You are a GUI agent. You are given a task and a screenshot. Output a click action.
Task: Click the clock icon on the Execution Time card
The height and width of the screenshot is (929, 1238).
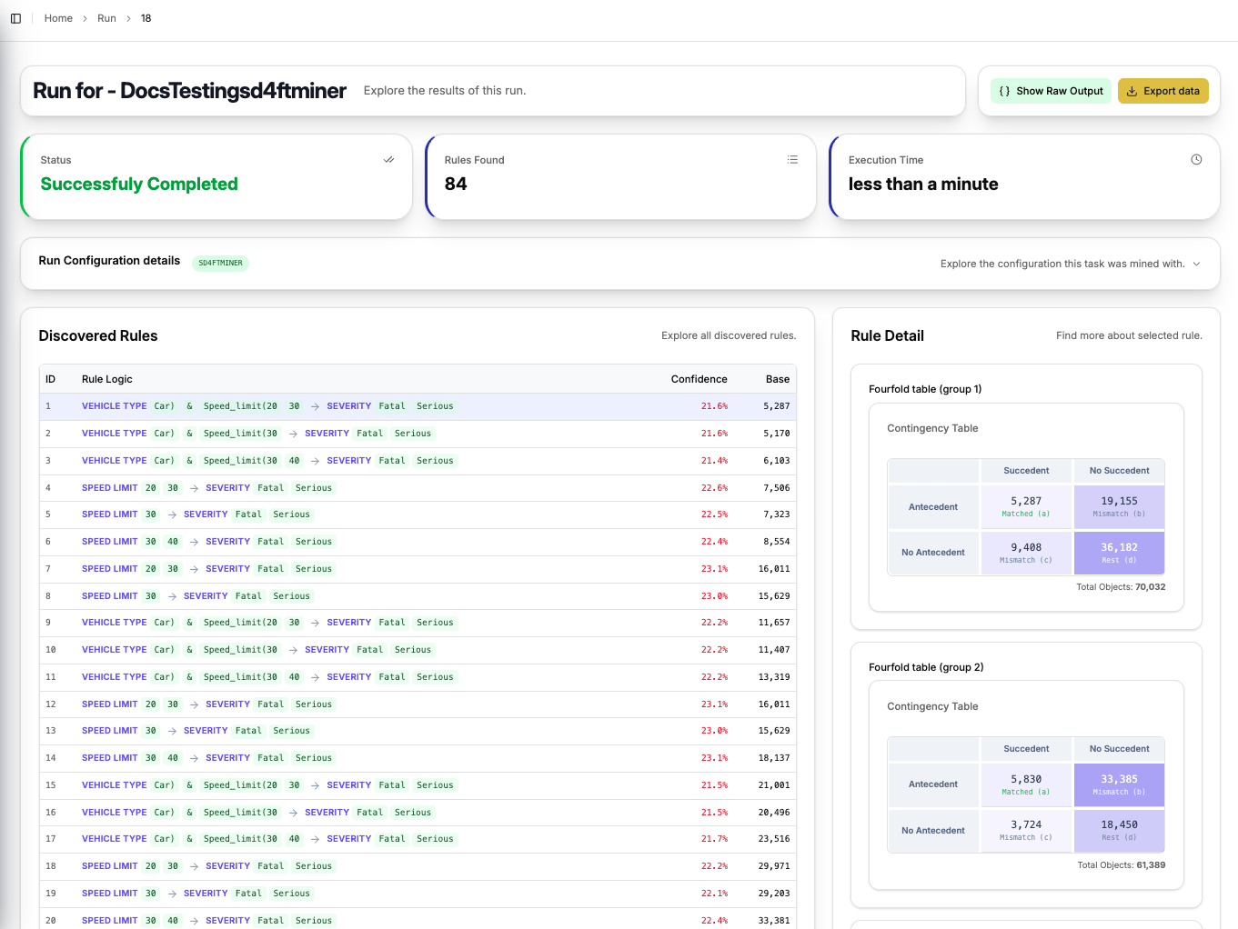(x=1196, y=159)
